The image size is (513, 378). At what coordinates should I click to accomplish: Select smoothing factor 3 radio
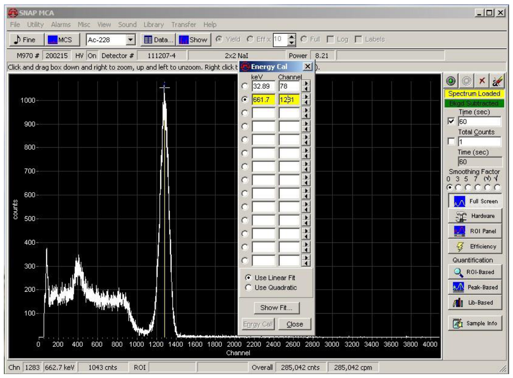point(458,187)
